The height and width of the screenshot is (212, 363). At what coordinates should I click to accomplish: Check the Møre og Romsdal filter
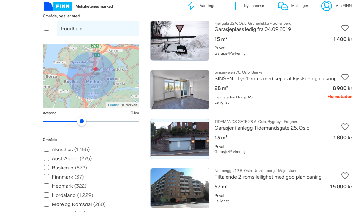[x=46, y=204]
